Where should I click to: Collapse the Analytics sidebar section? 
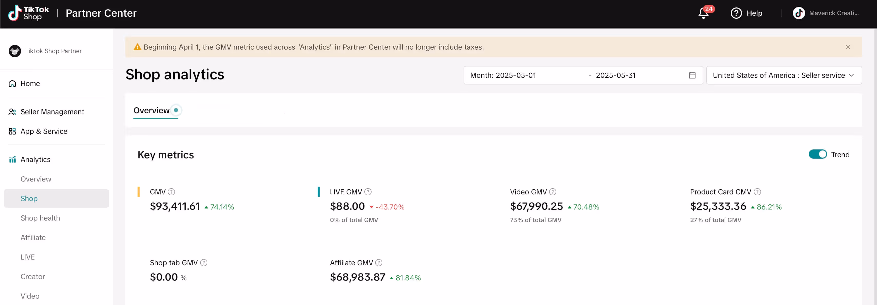[35, 159]
